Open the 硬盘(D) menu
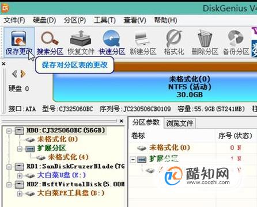The height and width of the screenshot is (207, 257). [x=44, y=20]
